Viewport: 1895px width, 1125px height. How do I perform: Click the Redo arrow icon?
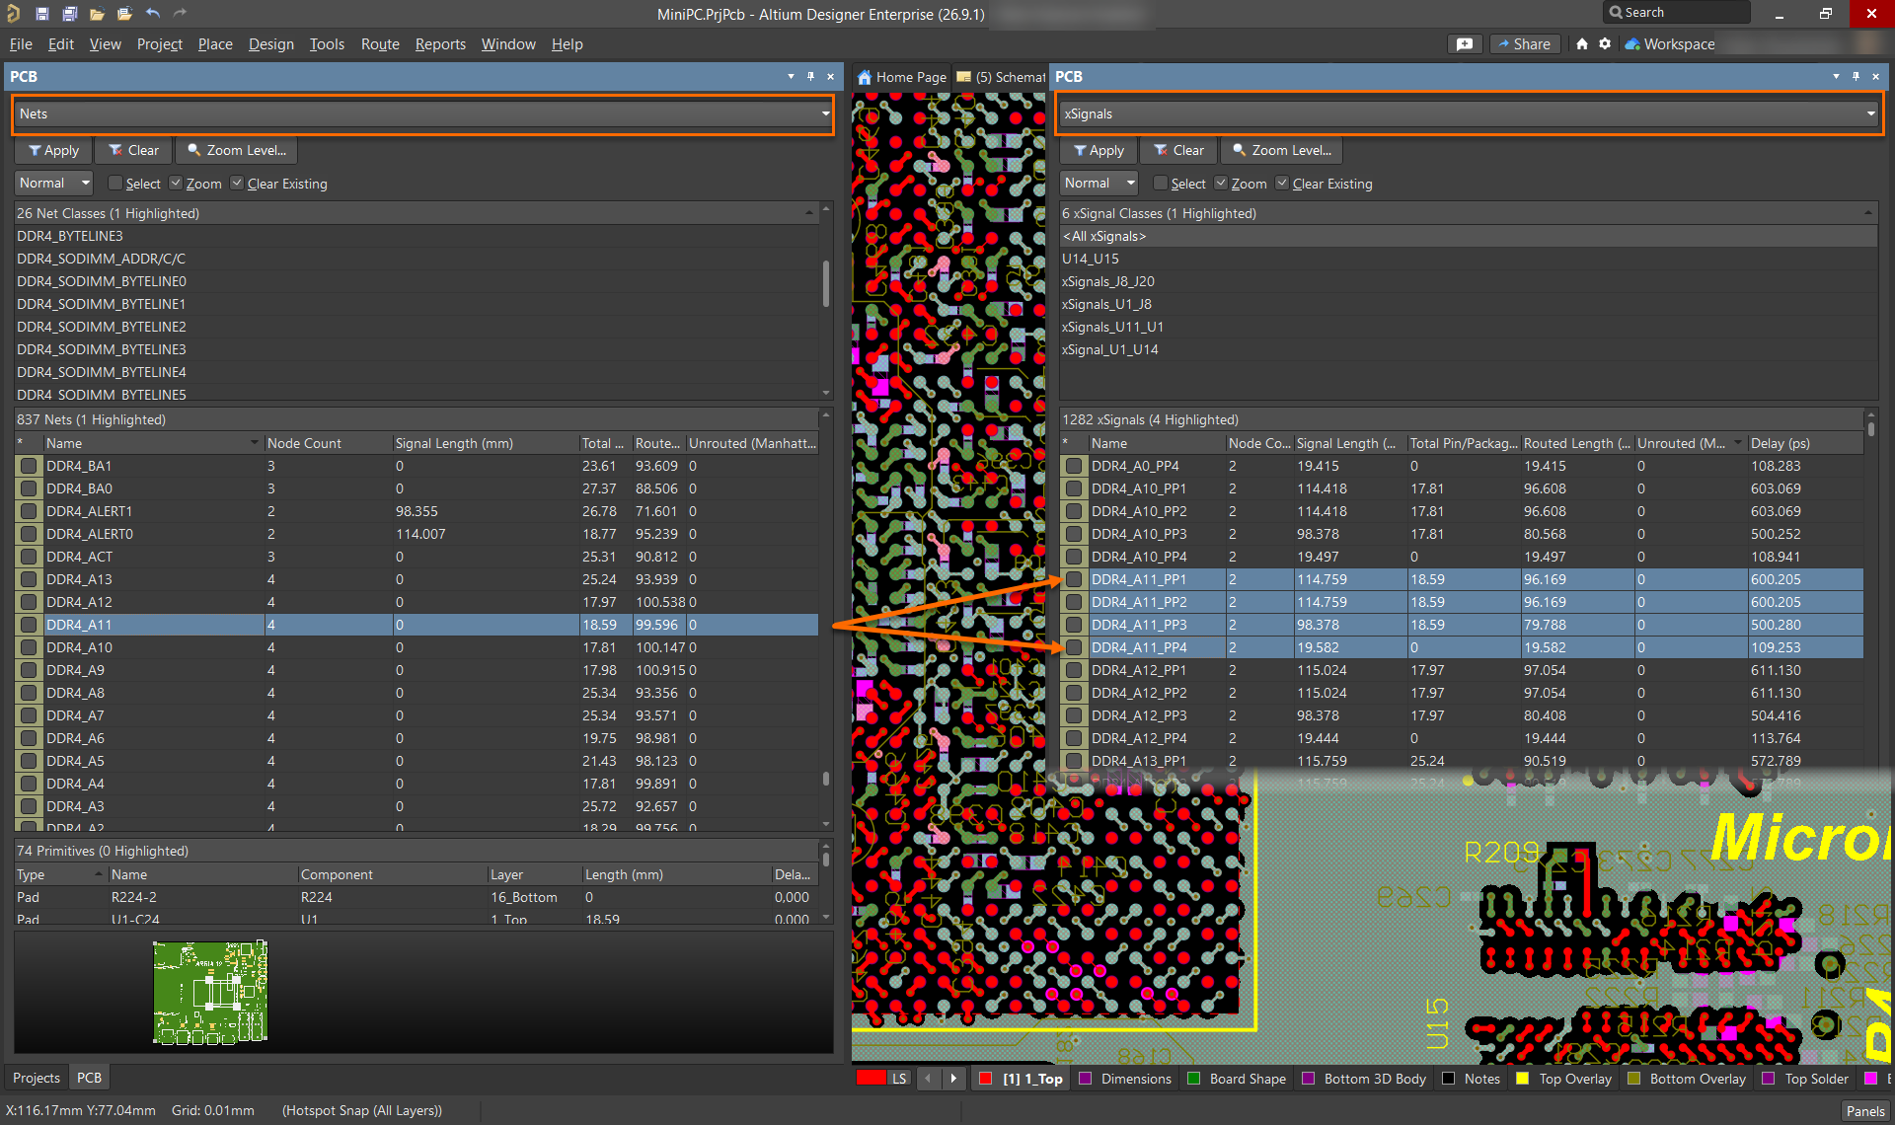click(180, 14)
